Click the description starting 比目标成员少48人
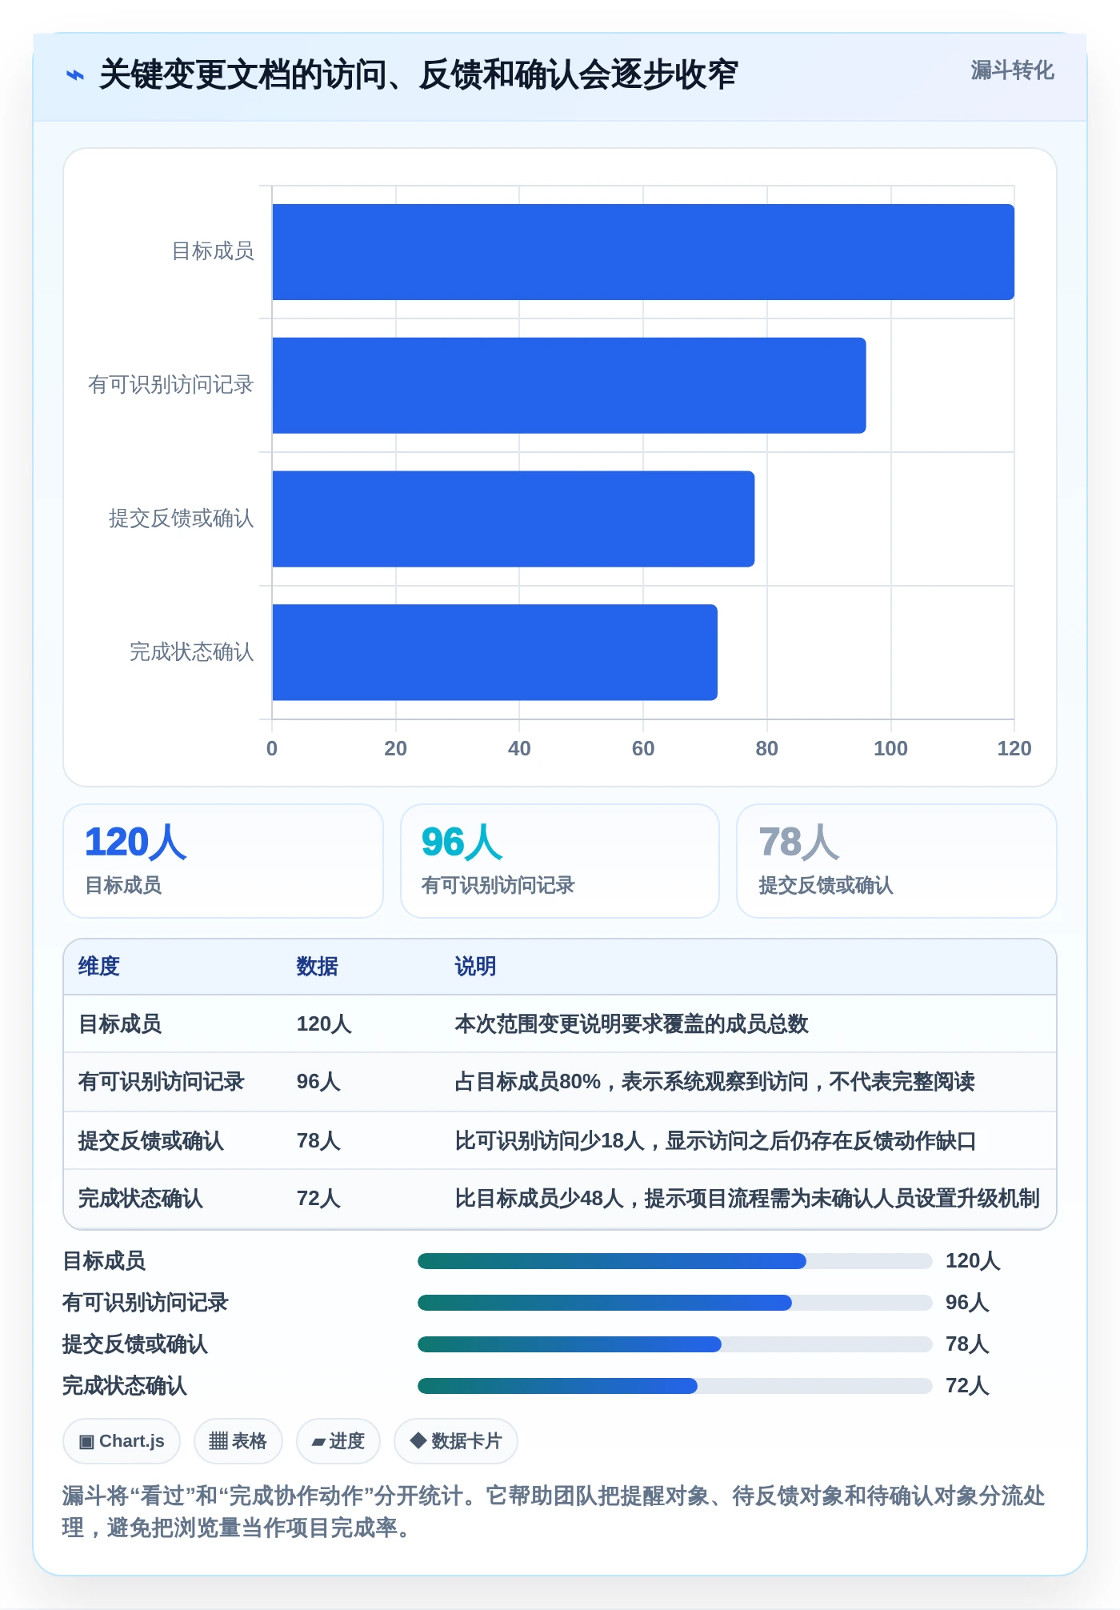 pyautogui.click(x=747, y=1198)
